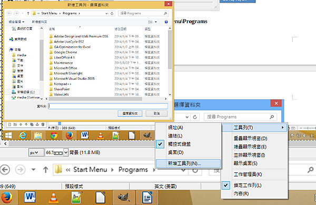The height and width of the screenshot is (205, 316).
Task: Open 組合管理 dropdown in 新增工具列 dialog
Action: pyautogui.click(x=16, y=22)
